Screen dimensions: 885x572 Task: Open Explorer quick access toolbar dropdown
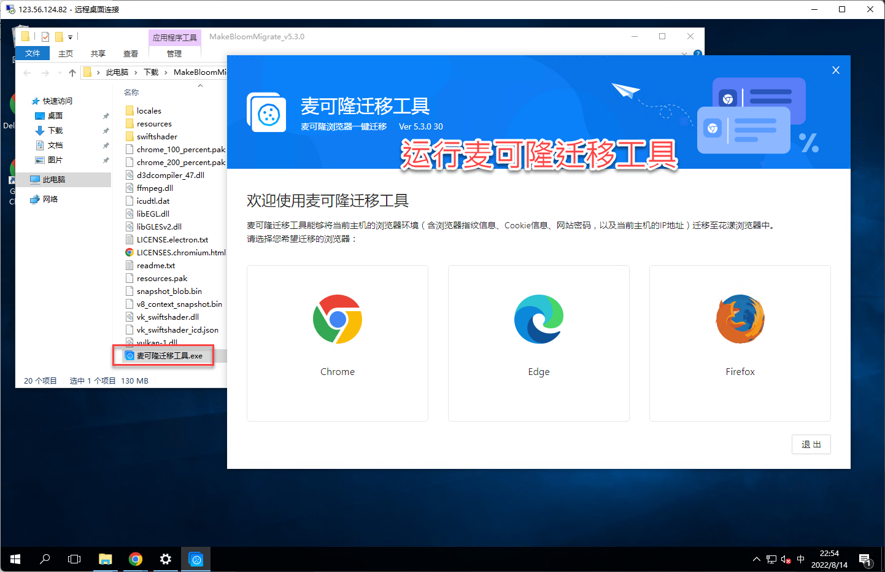click(x=70, y=37)
